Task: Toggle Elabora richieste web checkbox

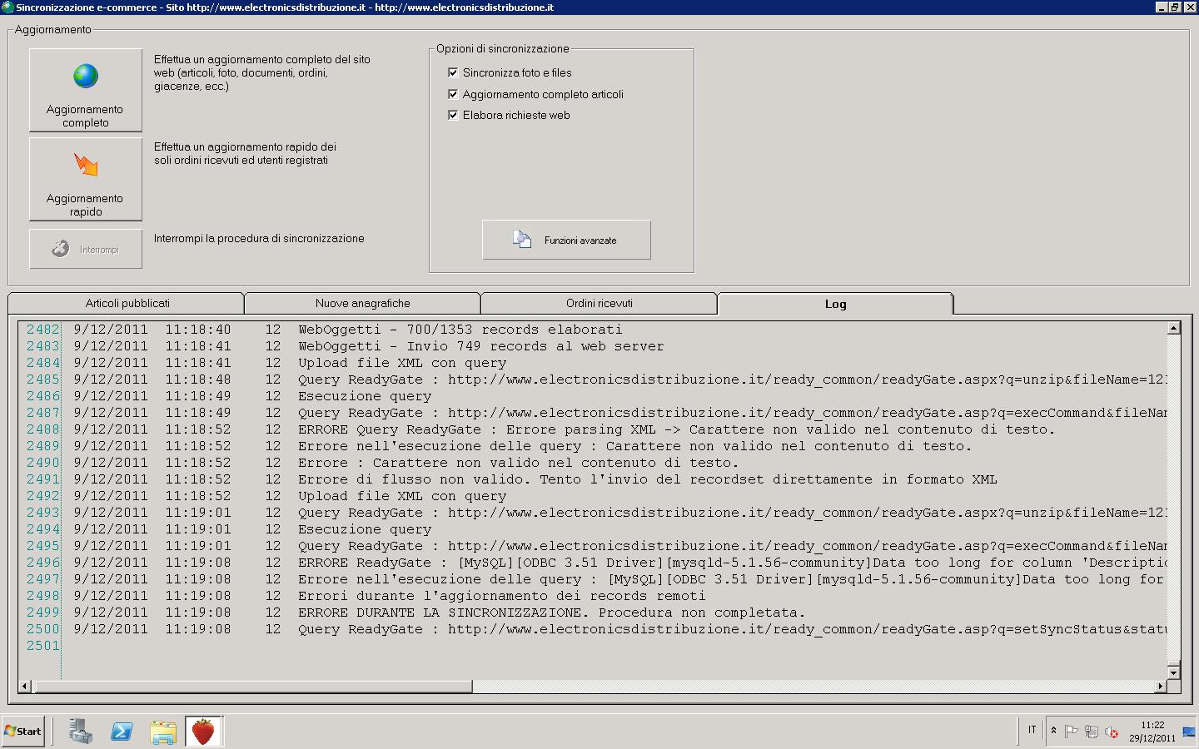Action: point(453,115)
